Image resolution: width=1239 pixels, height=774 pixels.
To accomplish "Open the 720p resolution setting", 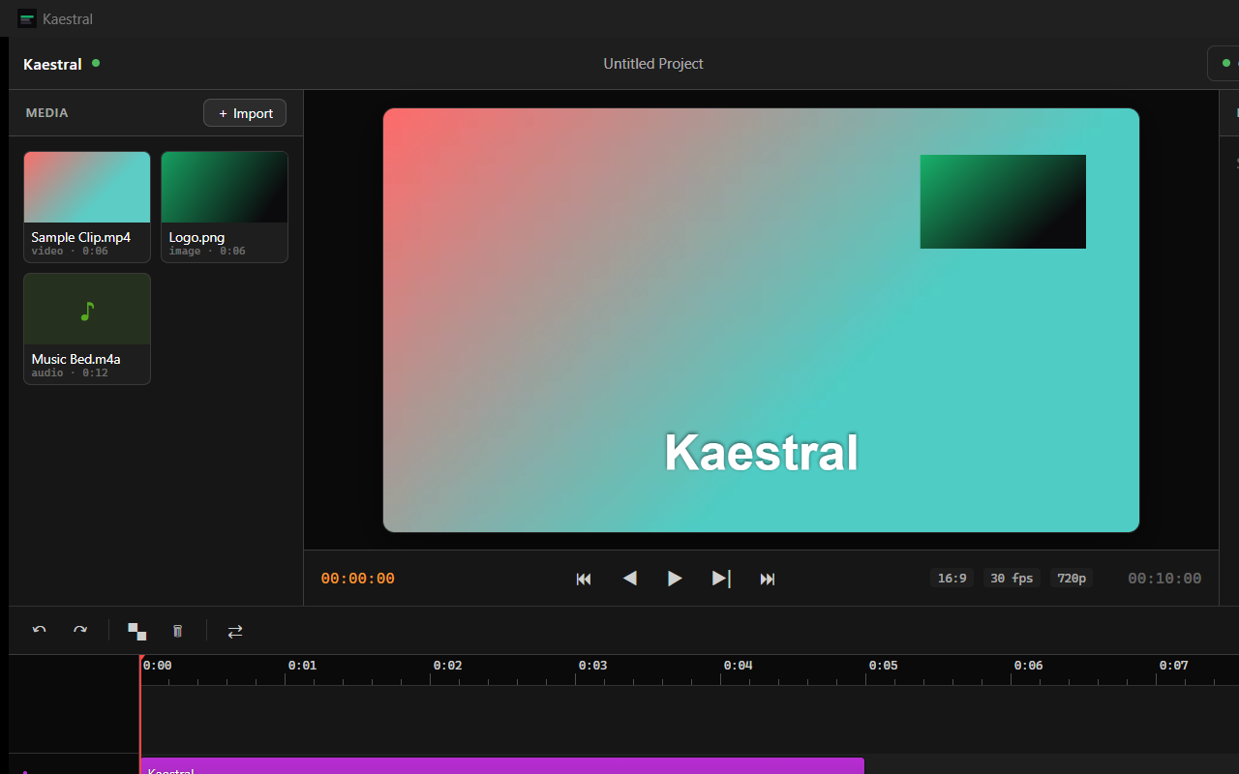I will tap(1072, 579).
